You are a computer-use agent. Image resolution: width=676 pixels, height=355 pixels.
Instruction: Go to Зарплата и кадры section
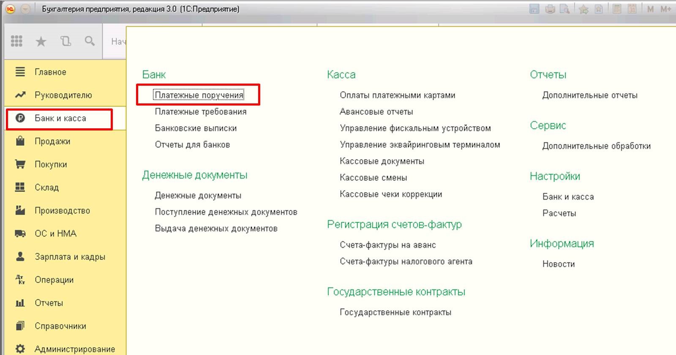tap(70, 257)
